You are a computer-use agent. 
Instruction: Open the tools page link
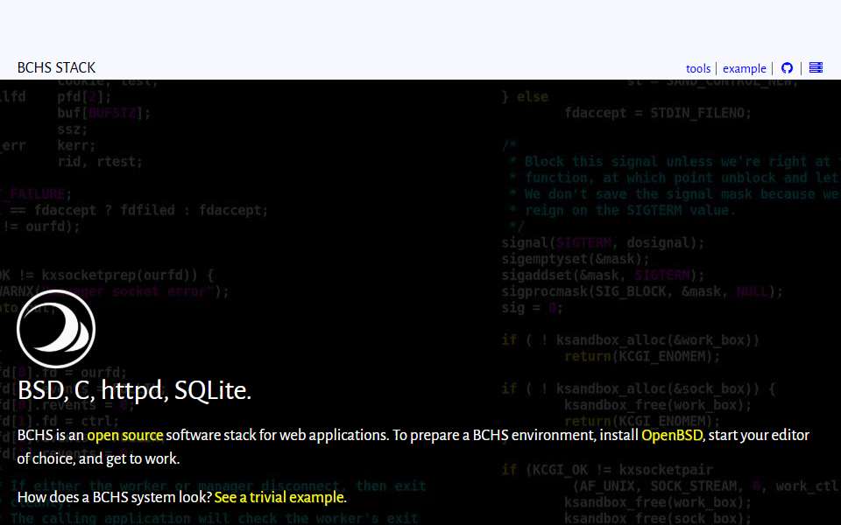click(698, 68)
